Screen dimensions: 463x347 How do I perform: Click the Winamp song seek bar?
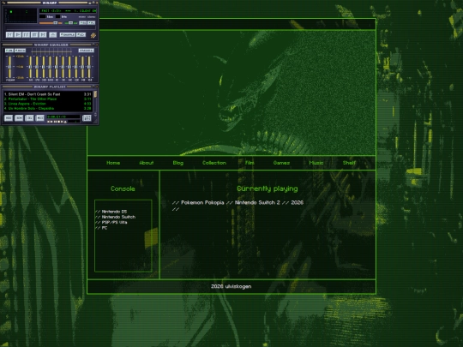[x=51, y=27]
